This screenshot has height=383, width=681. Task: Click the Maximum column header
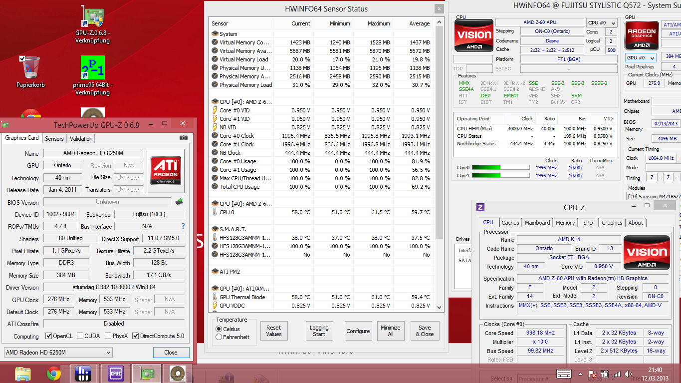[372, 23]
